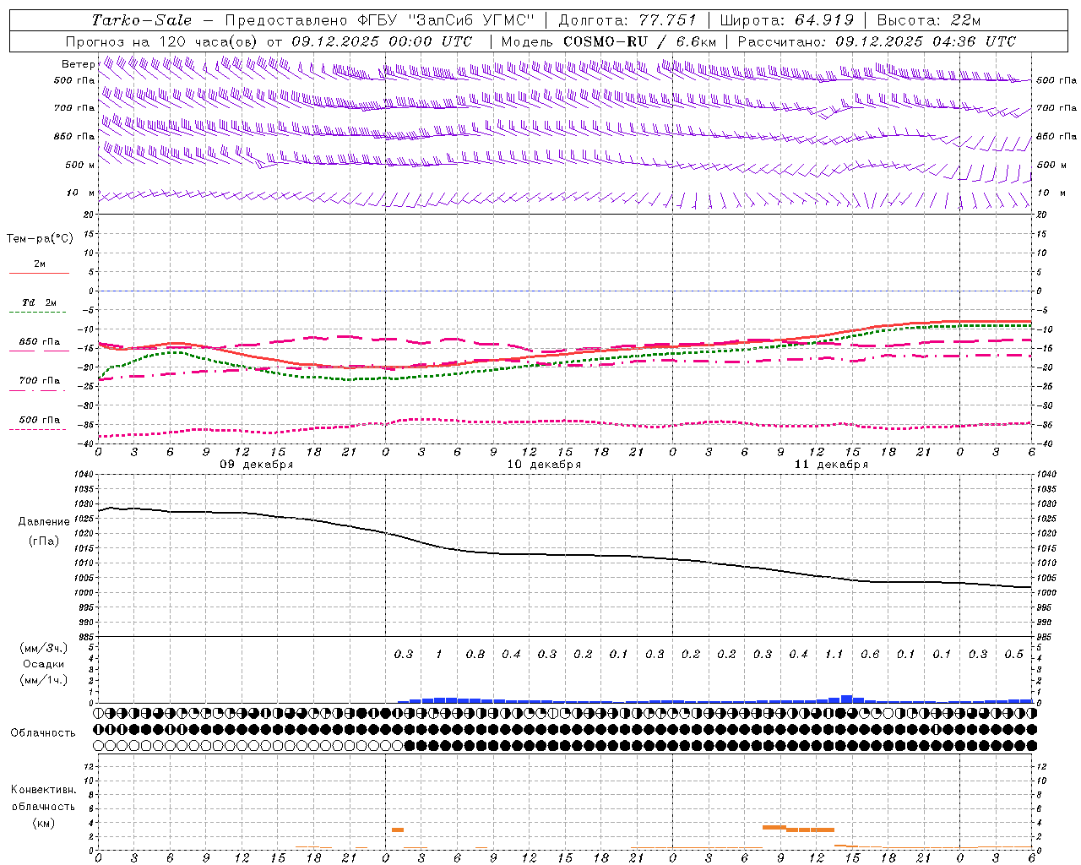1081x865 pixels.
Task: Click the '0.5' precipitation value
Action: [1014, 655]
